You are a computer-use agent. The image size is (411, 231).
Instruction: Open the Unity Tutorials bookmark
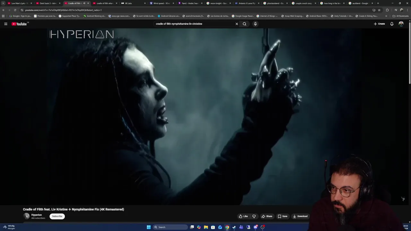point(341,16)
